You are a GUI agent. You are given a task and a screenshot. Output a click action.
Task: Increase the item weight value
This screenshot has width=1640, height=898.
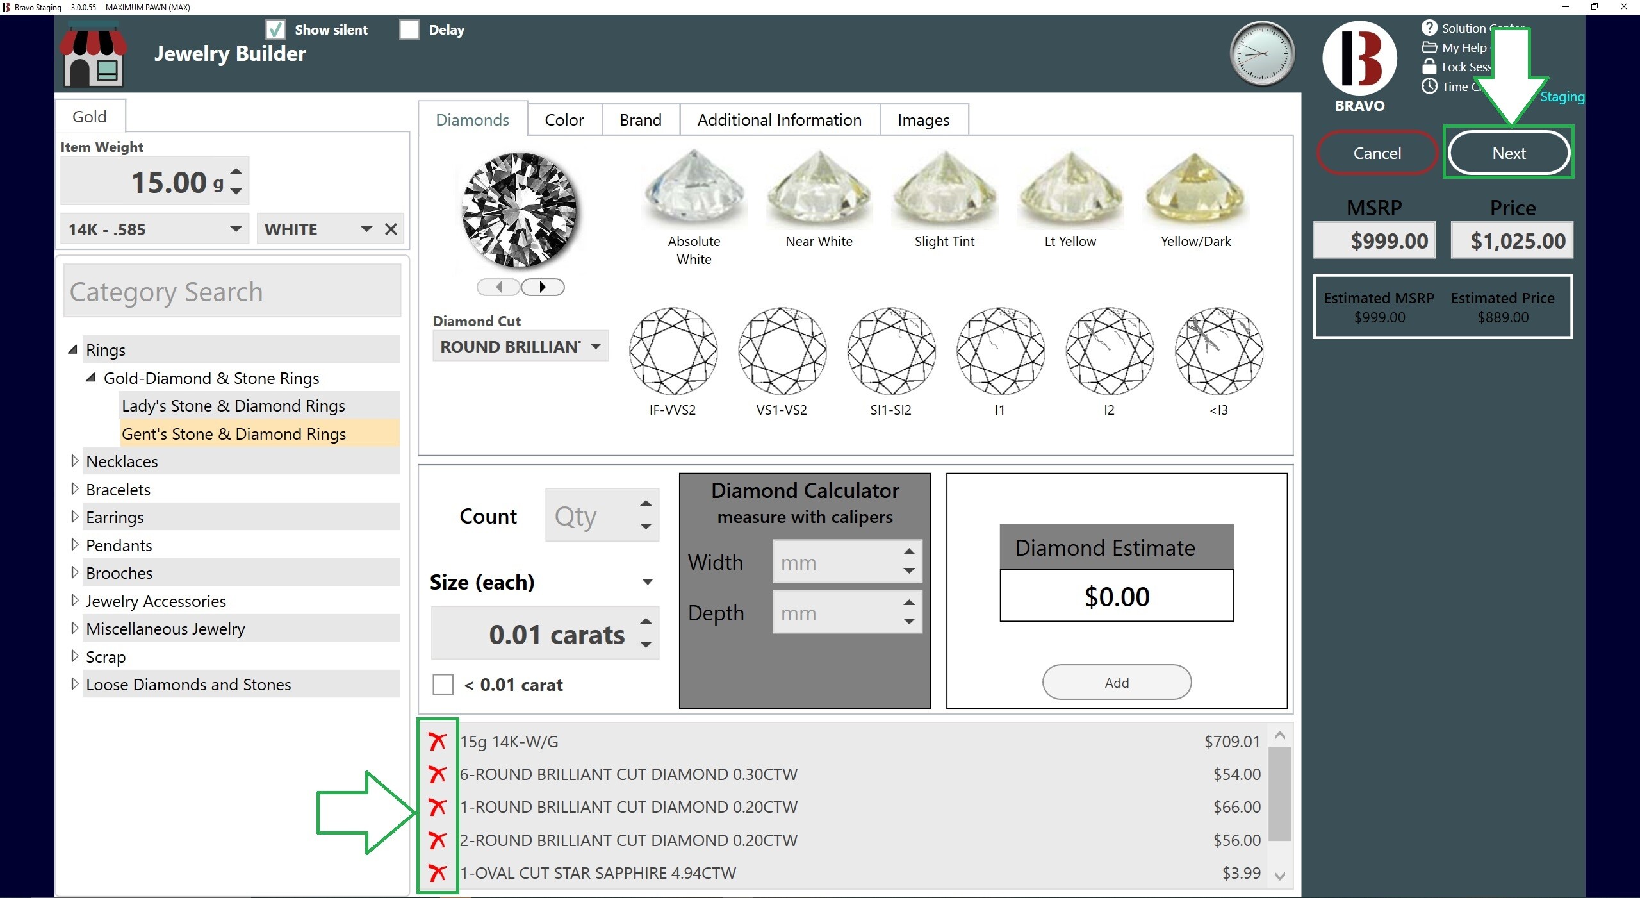pos(236,171)
